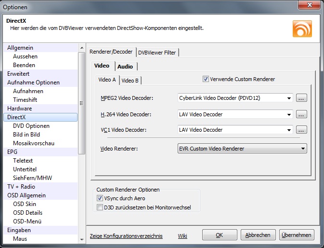
Task: Expand the MPEG2 Video Decoder dropdown
Action: point(289,98)
